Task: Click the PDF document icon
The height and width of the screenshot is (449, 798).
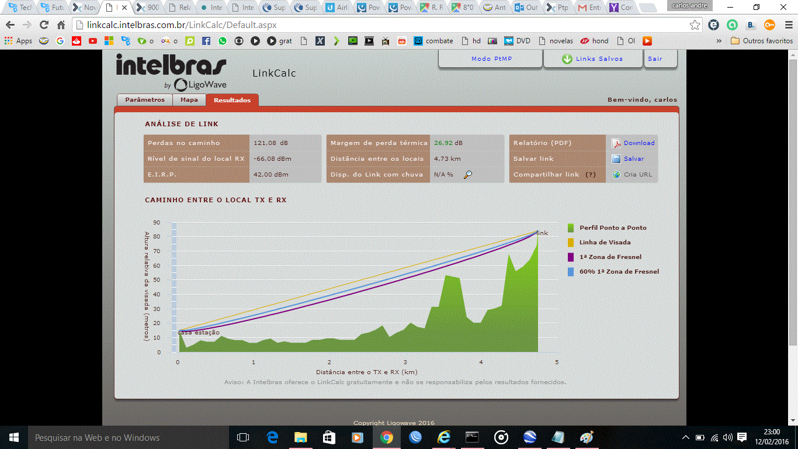Action: 616,143
